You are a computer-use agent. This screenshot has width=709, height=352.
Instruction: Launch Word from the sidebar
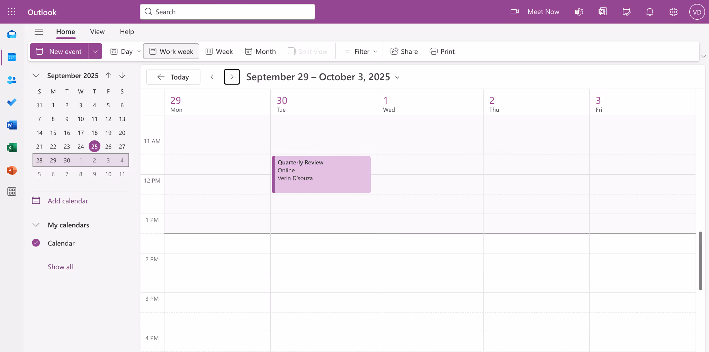click(11, 125)
